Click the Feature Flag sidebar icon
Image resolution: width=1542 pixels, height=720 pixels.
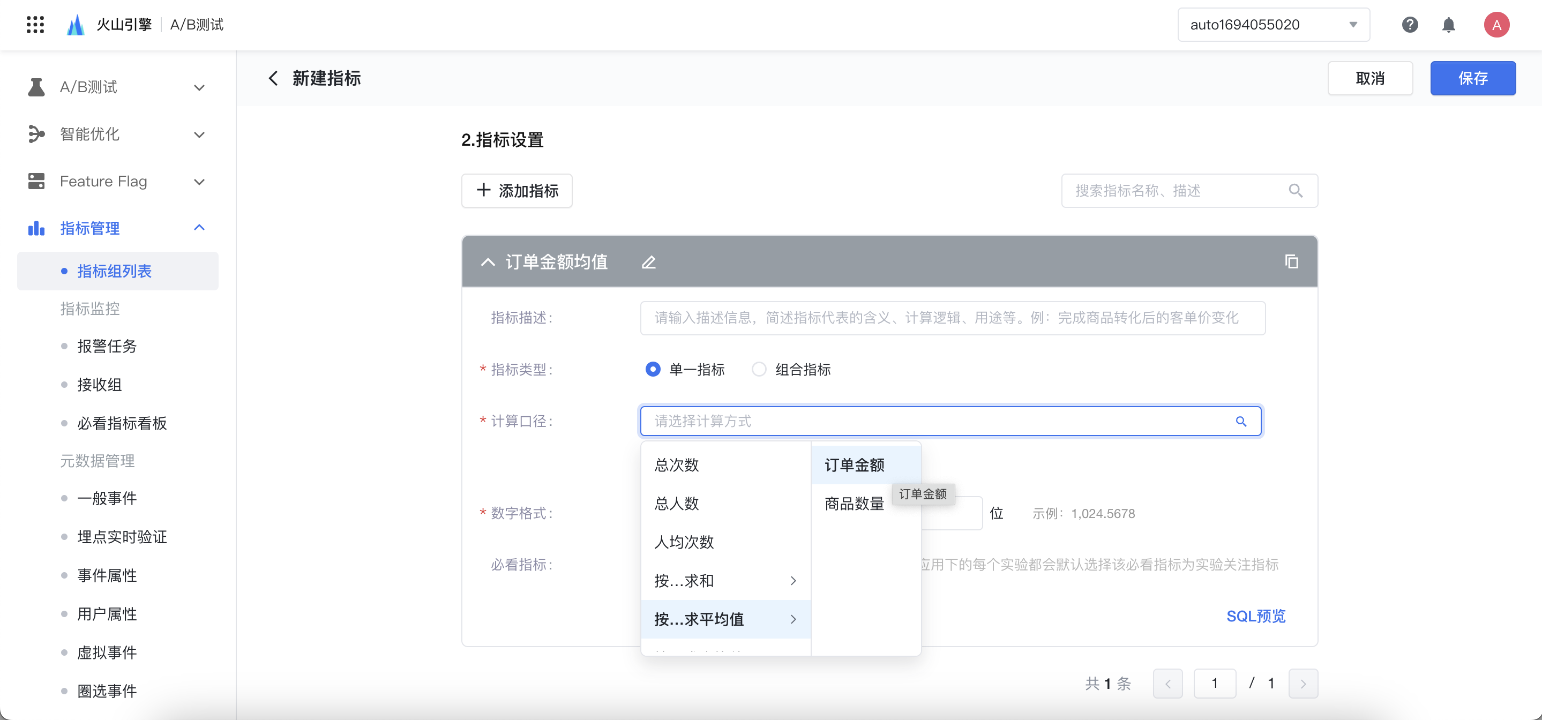[36, 182]
